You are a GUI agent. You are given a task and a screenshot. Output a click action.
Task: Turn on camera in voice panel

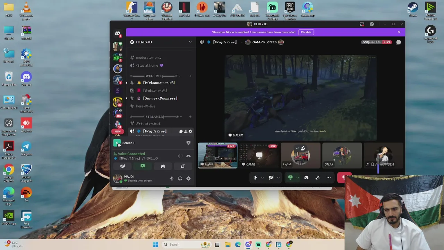[x=122, y=166]
